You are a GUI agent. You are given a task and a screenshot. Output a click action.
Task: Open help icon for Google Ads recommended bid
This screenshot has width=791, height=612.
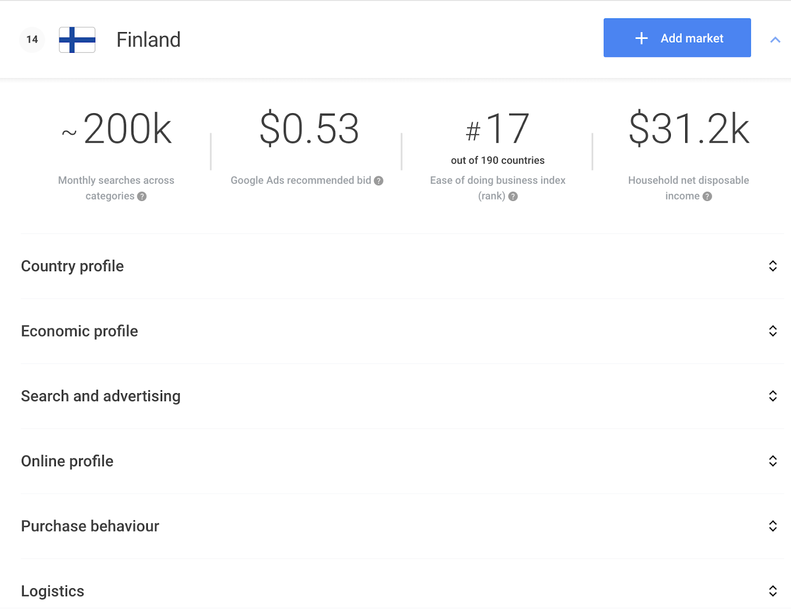379,181
